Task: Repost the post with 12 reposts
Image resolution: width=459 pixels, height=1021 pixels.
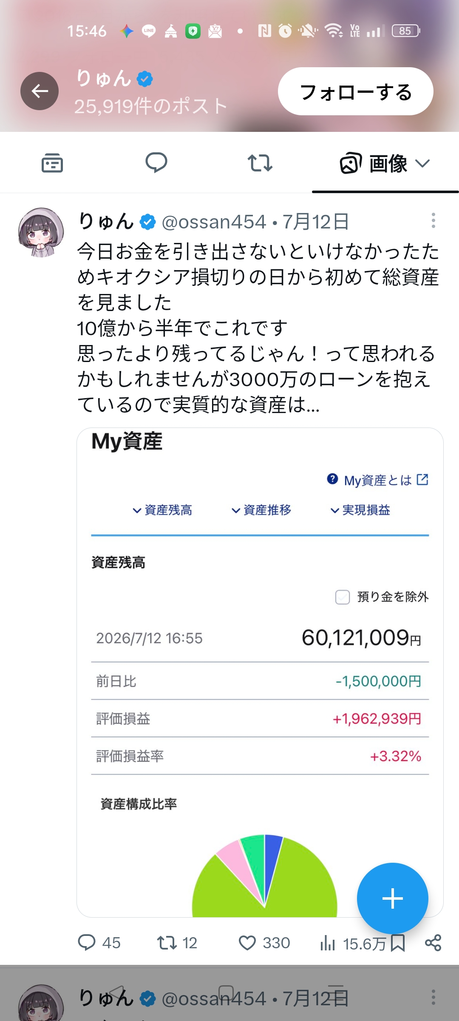Action: pyautogui.click(x=177, y=943)
